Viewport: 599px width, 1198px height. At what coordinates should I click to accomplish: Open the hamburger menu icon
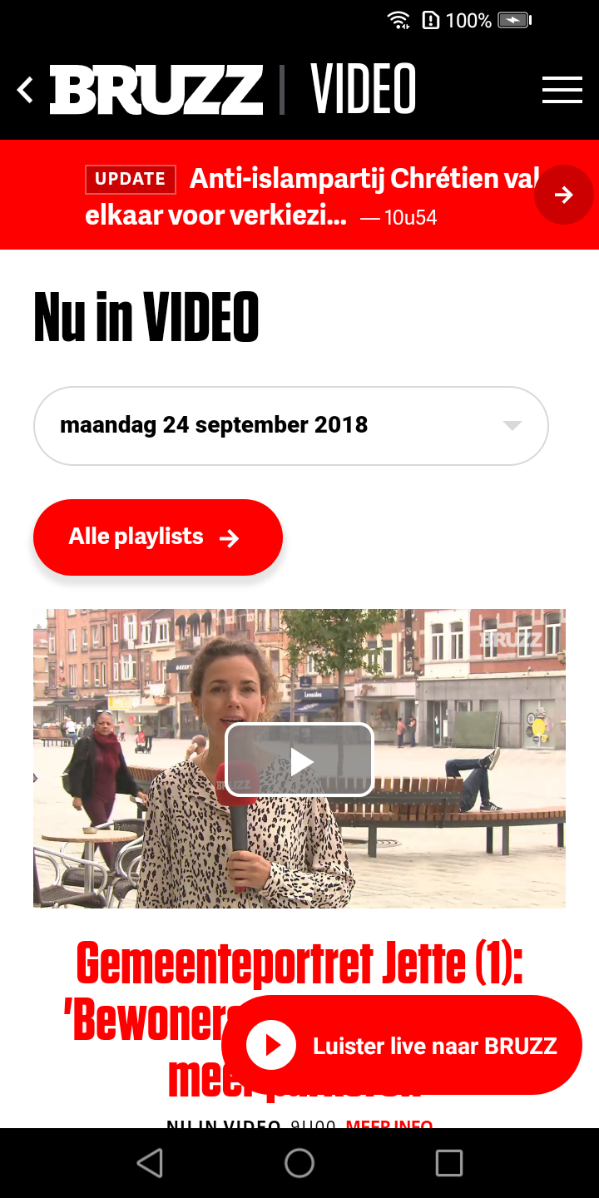pyautogui.click(x=562, y=90)
